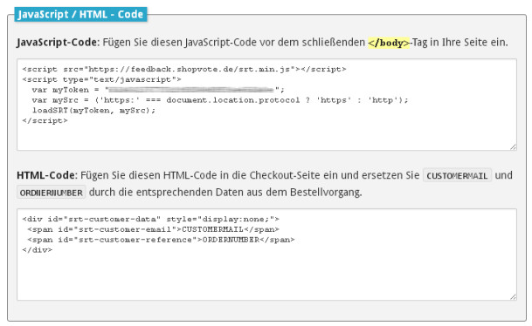Grab the JavaScript textarea resize handle
This screenshot has width=532, height=326.
coord(513,146)
